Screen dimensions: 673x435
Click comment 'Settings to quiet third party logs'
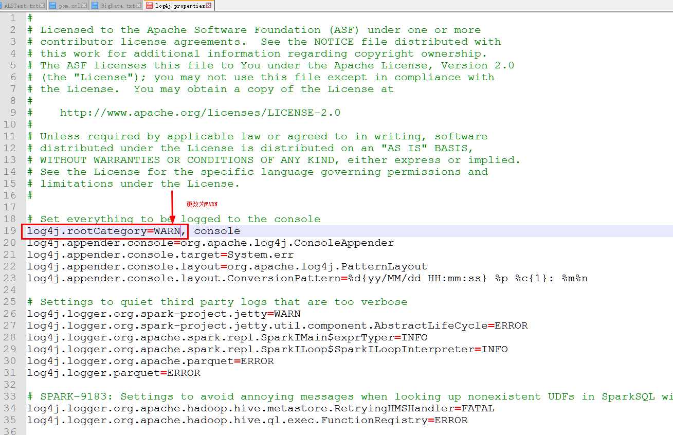click(x=217, y=302)
